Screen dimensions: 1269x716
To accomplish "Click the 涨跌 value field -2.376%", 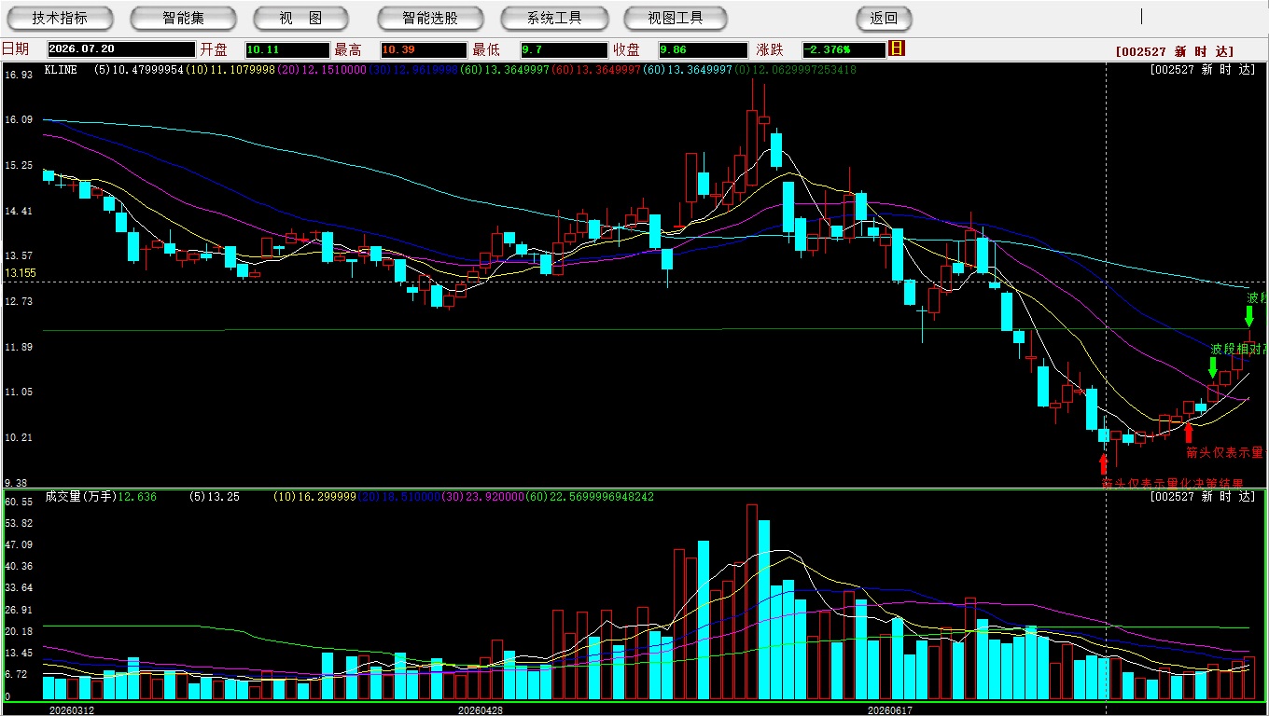I will pos(844,49).
